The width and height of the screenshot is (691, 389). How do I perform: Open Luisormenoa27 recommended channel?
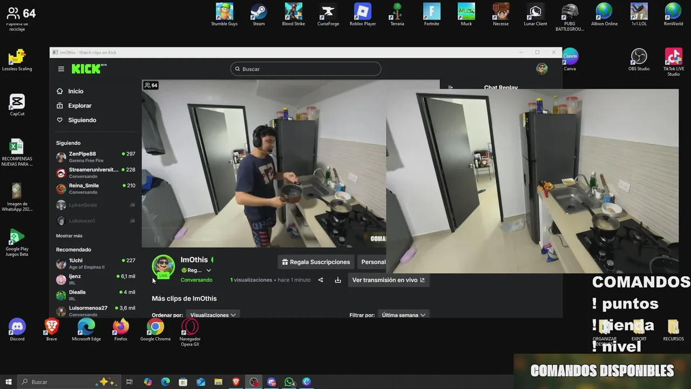[96, 311]
